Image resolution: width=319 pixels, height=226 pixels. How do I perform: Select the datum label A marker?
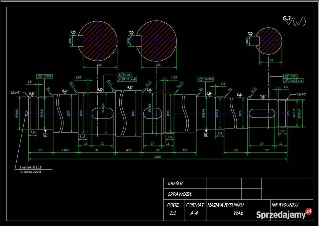(45, 135)
